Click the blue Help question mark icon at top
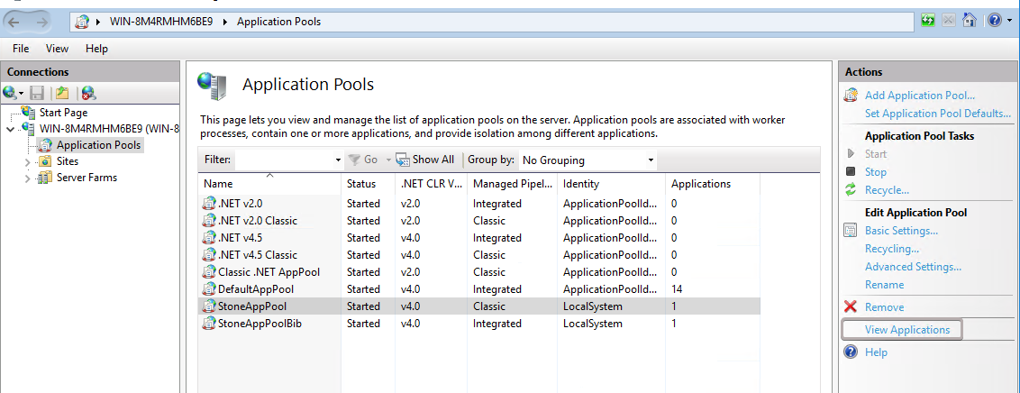The height and width of the screenshot is (393, 1020). (993, 21)
